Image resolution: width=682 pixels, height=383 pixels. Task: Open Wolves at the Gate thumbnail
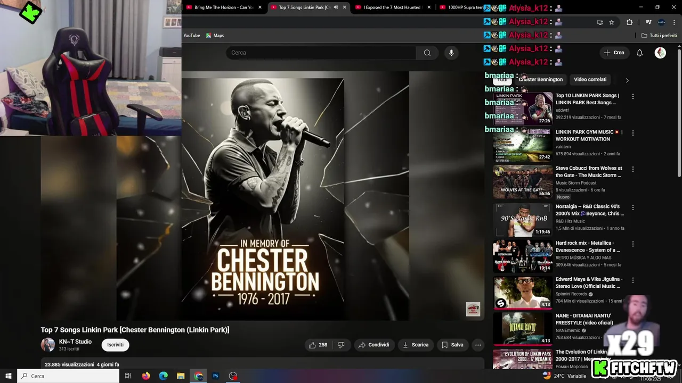pyautogui.click(x=523, y=181)
